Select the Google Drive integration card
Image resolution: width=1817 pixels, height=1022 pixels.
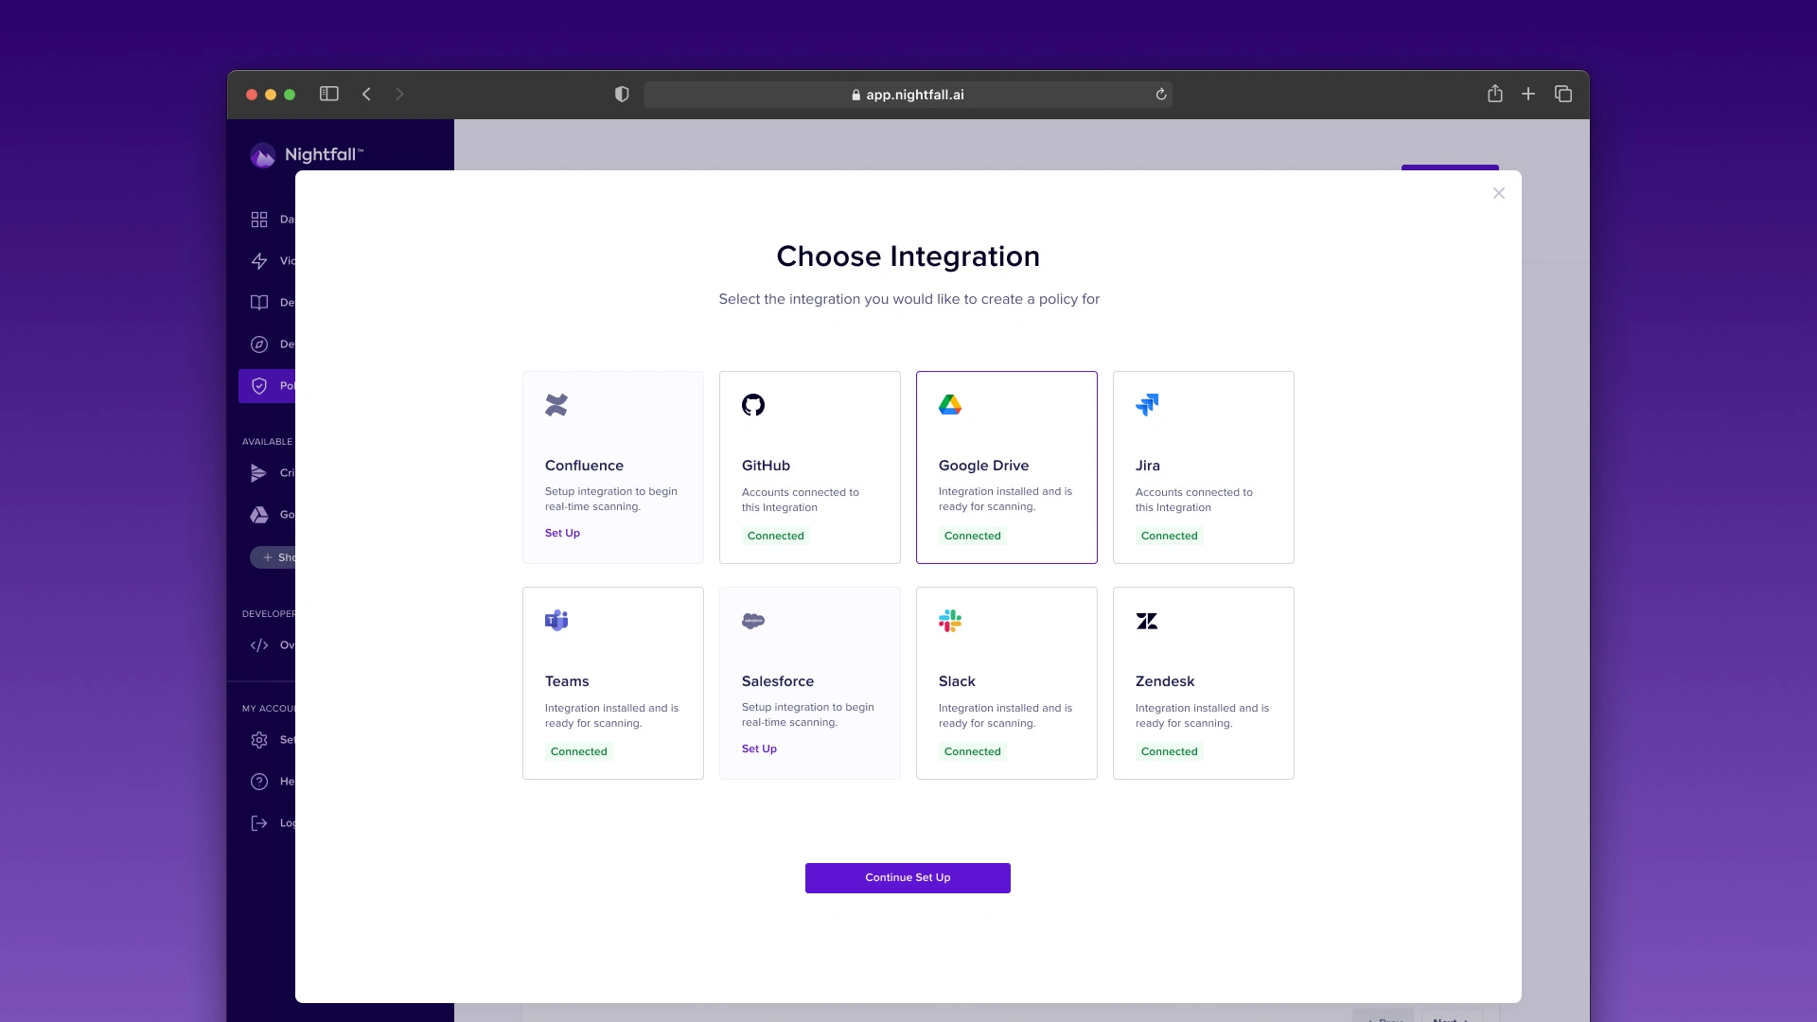1006,467
